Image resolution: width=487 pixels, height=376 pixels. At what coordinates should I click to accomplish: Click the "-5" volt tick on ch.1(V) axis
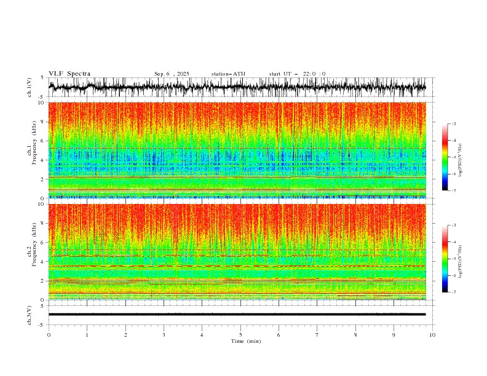point(42,97)
